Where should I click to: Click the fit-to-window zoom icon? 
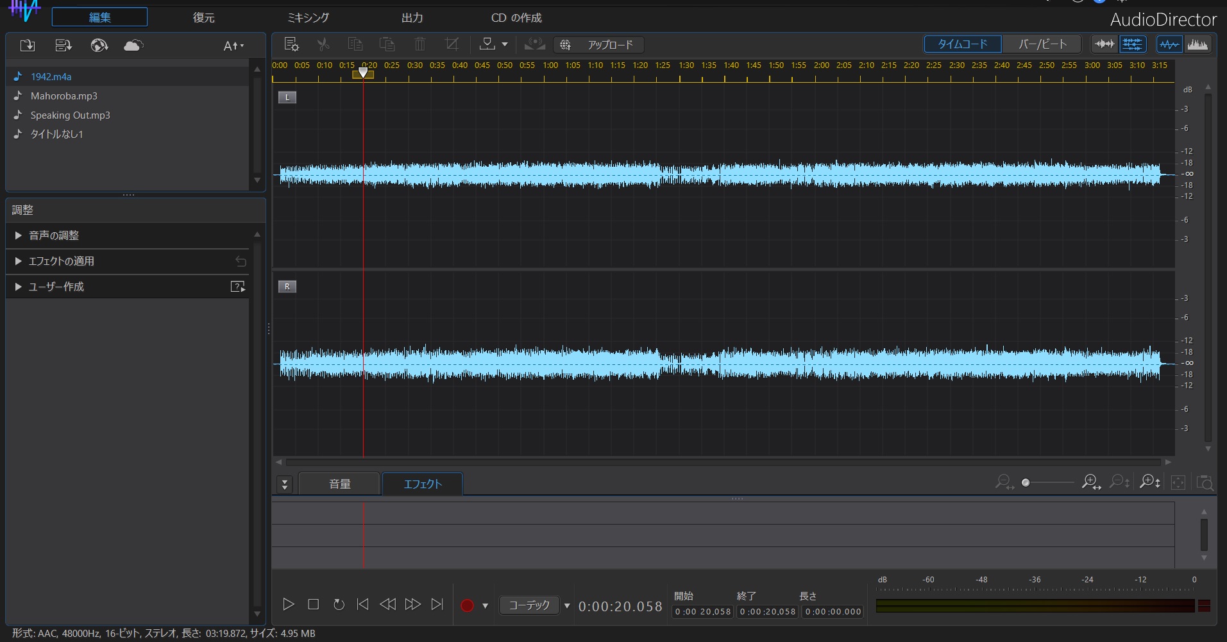click(1179, 482)
